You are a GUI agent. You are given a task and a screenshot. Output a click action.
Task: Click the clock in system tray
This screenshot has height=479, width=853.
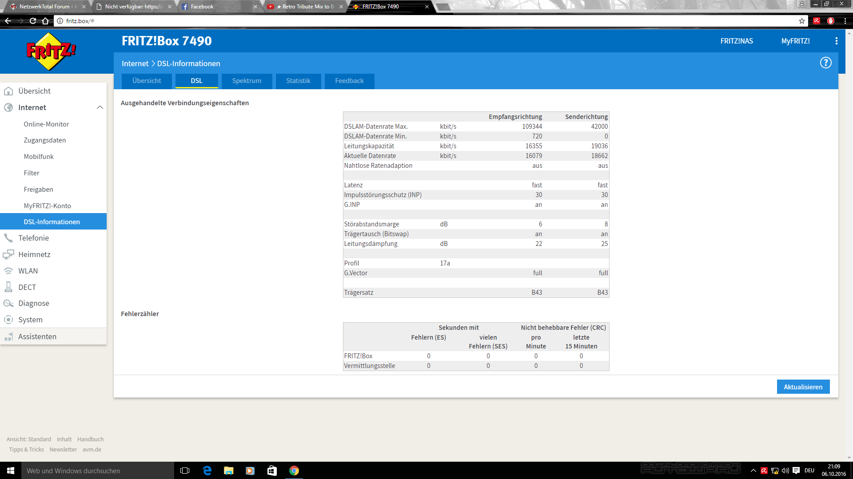pyautogui.click(x=834, y=471)
